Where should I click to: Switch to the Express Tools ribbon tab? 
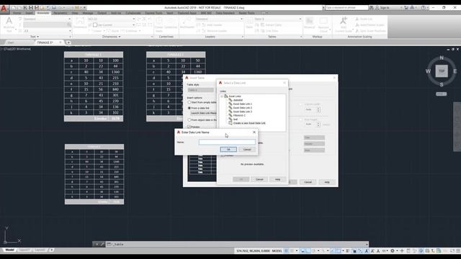[x=153, y=13]
